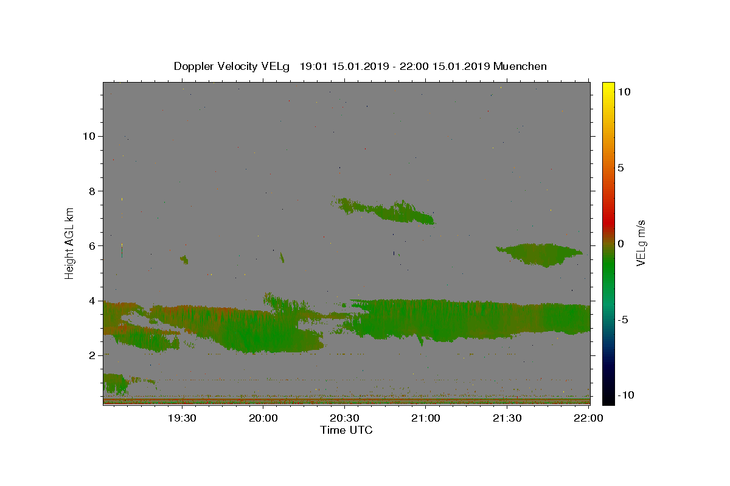The width and height of the screenshot is (730, 486).
Task: Click the height axis label '4'
Action: coord(92,301)
